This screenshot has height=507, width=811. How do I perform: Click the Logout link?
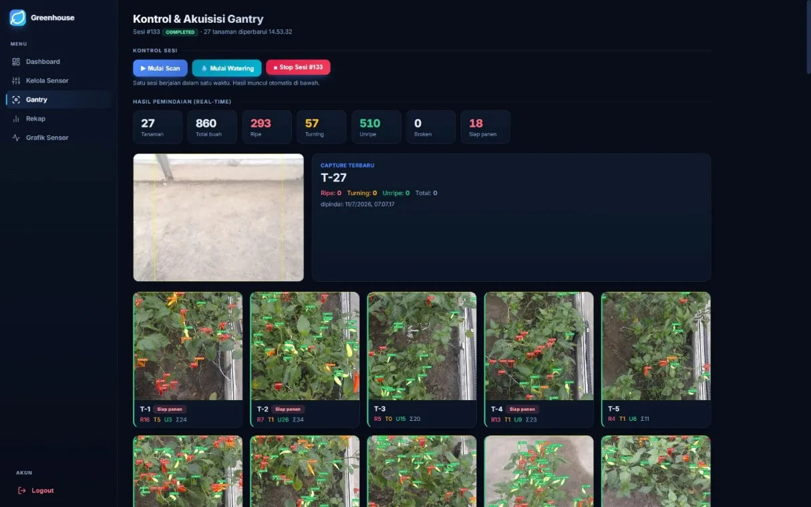(x=36, y=490)
